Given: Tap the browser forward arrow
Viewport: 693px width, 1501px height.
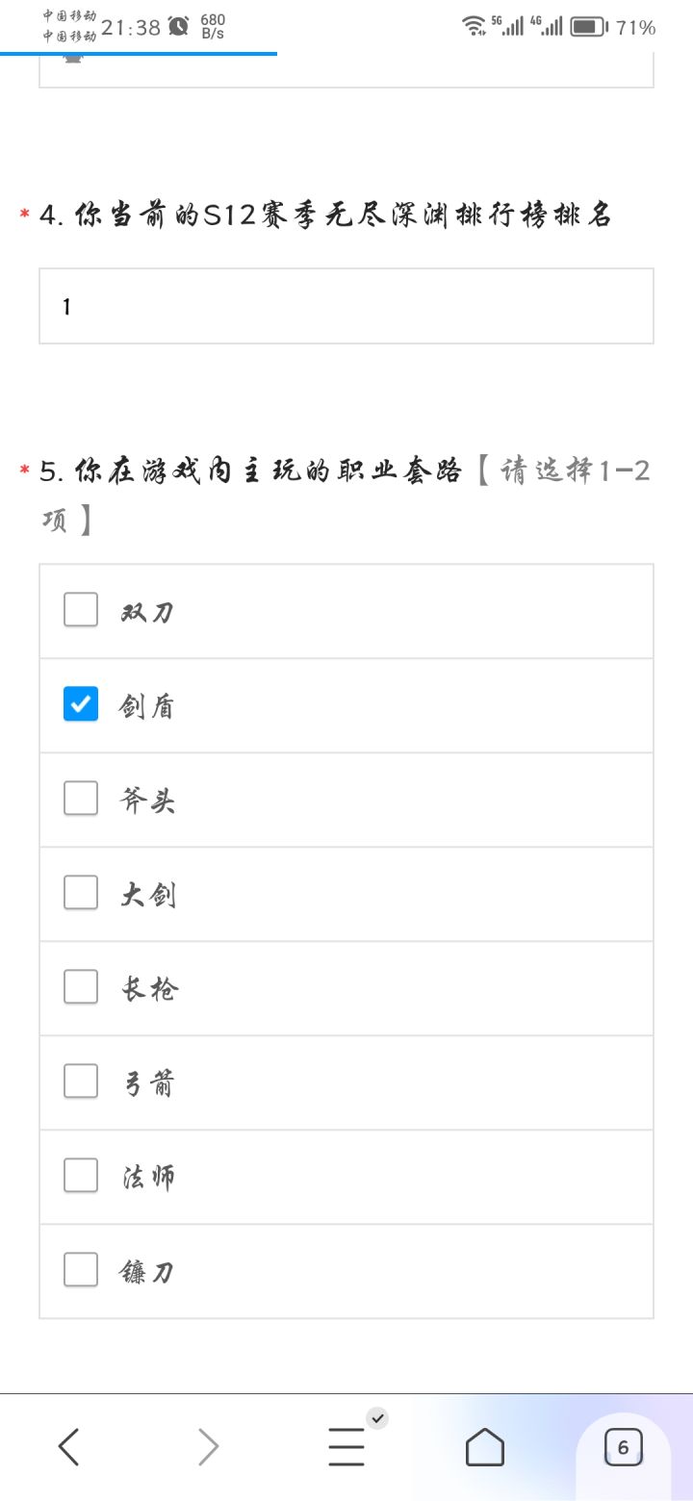Looking at the screenshot, I should (x=208, y=1446).
